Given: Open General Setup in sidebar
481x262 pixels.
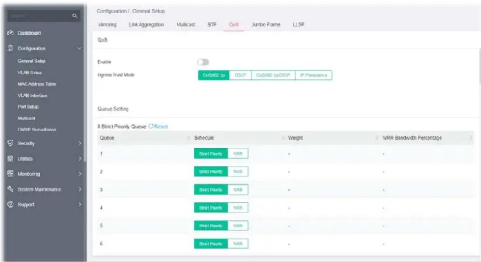Looking at the screenshot, I should (x=31, y=61).
